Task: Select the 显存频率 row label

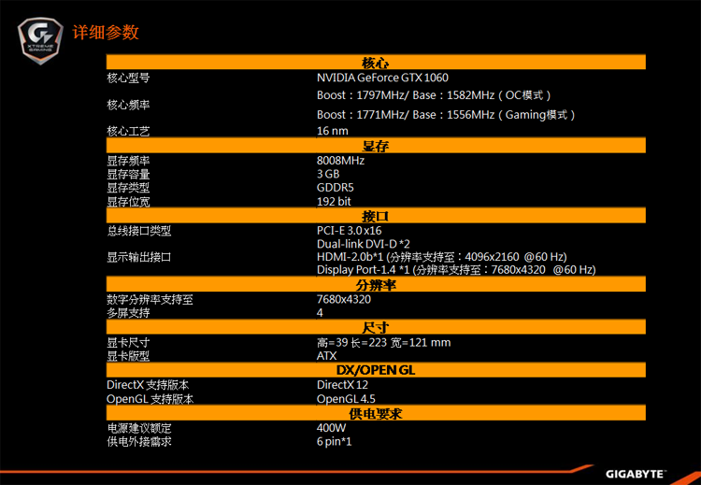Action: [128, 161]
